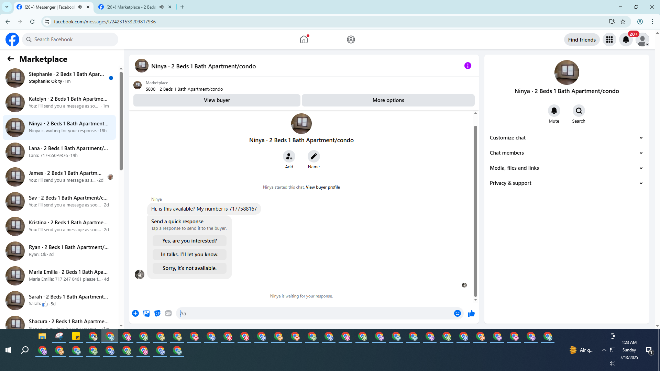660x371 pixels.
Task: Open Facebook notifications bell
Action: [x=626, y=40]
